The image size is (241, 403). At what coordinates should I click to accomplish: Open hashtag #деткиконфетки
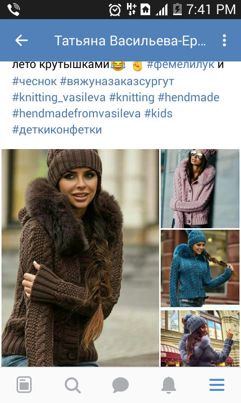pos(57,129)
